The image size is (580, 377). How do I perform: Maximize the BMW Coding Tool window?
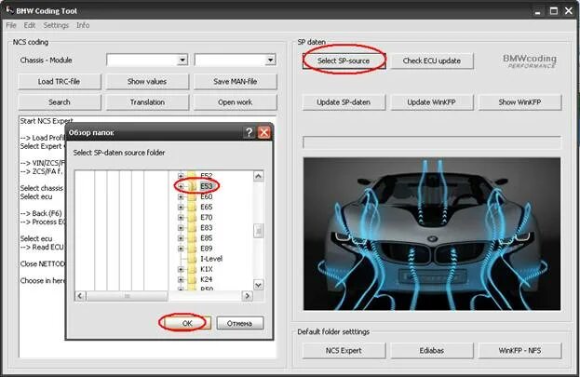[x=554, y=11]
